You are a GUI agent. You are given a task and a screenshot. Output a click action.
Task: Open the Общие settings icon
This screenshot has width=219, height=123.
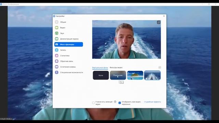[x=56, y=22]
